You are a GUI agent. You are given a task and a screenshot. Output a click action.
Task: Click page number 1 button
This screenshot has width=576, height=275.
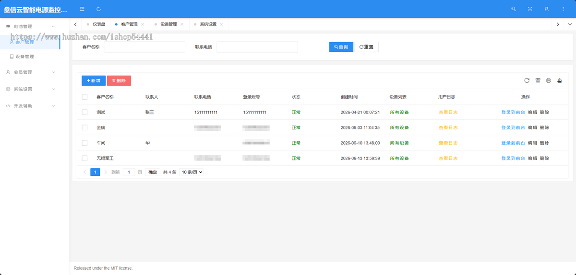coord(95,172)
